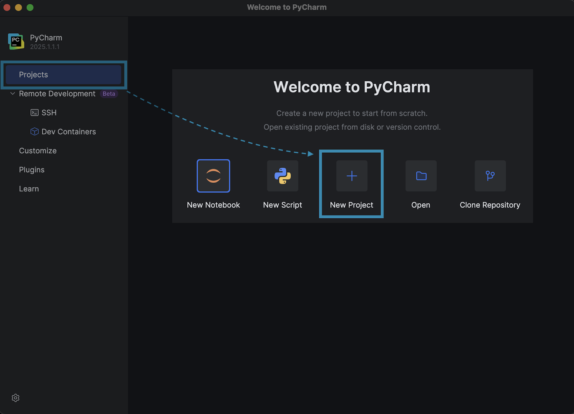Click the Open folder icon
The height and width of the screenshot is (414, 574).
420,176
